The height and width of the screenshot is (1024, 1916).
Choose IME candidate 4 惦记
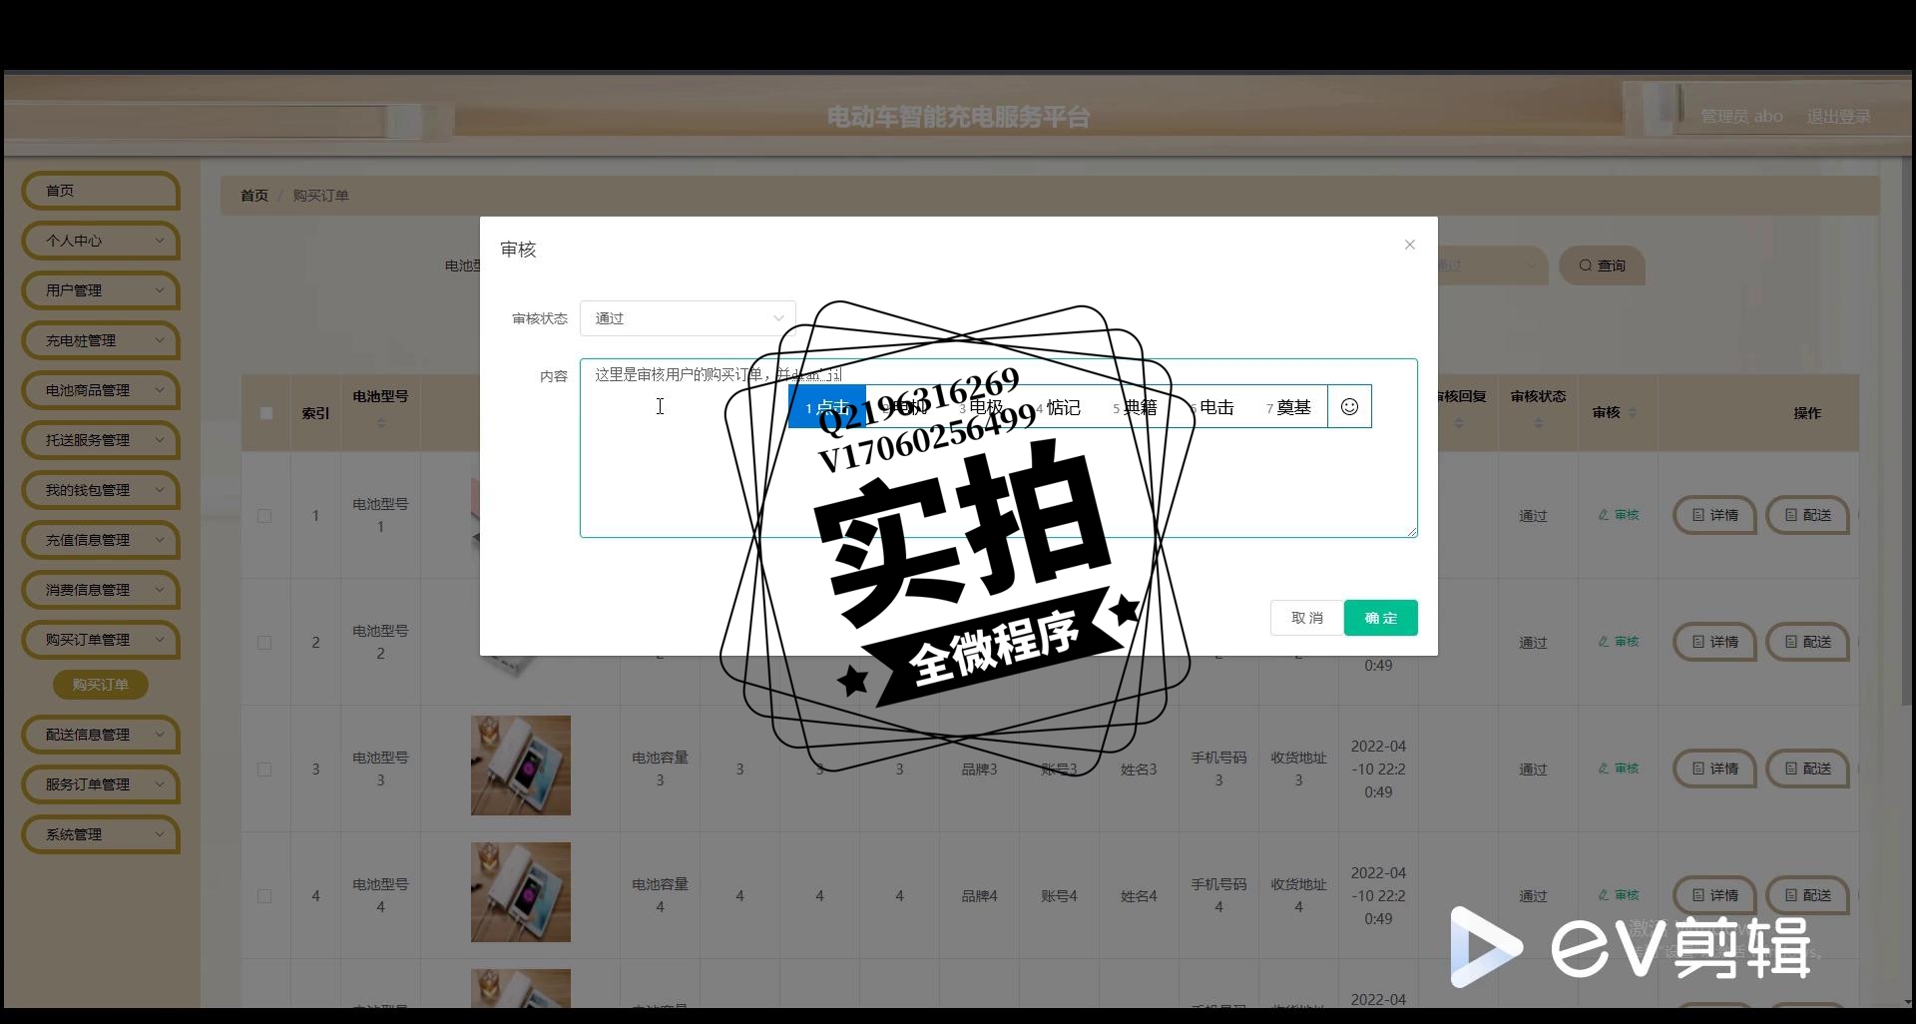[x=1058, y=407]
